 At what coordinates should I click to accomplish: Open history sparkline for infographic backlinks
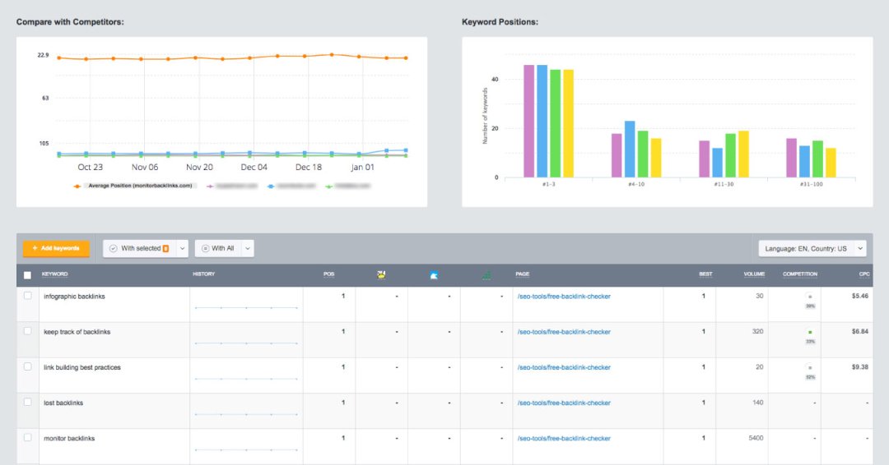click(245, 307)
